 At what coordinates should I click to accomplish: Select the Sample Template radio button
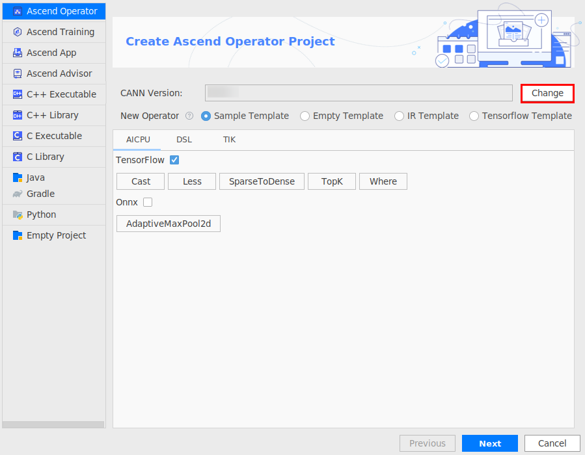click(x=206, y=116)
